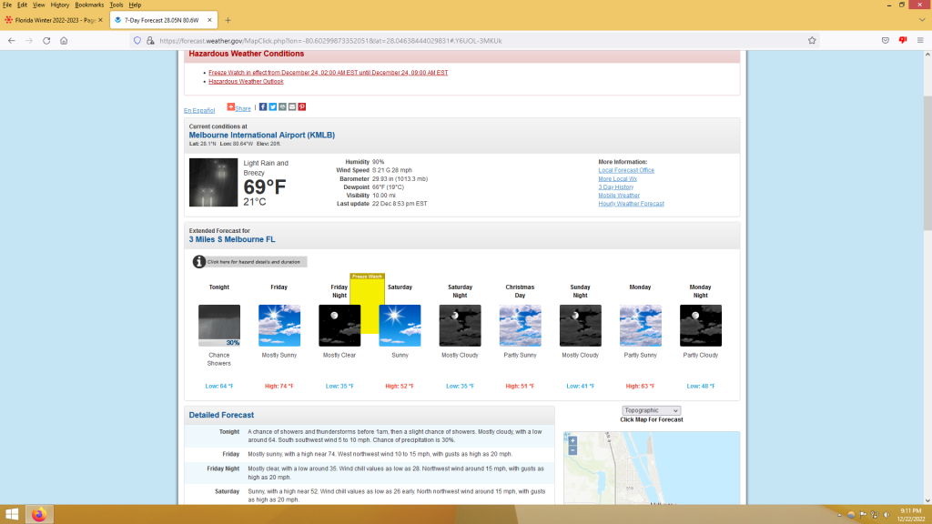
Task: Open Local Forecast Office link
Action: point(626,170)
